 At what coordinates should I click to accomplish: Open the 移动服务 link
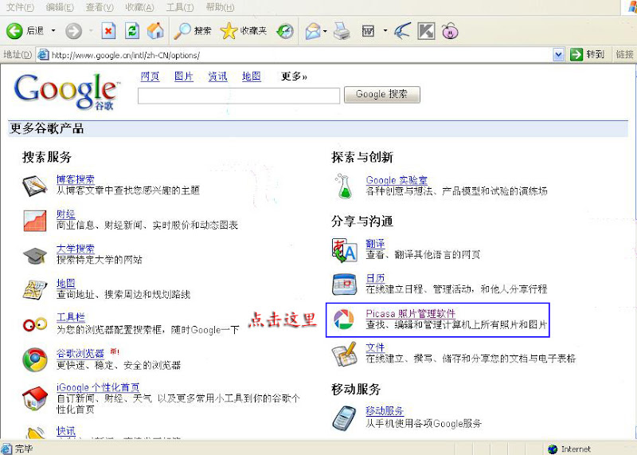385,411
